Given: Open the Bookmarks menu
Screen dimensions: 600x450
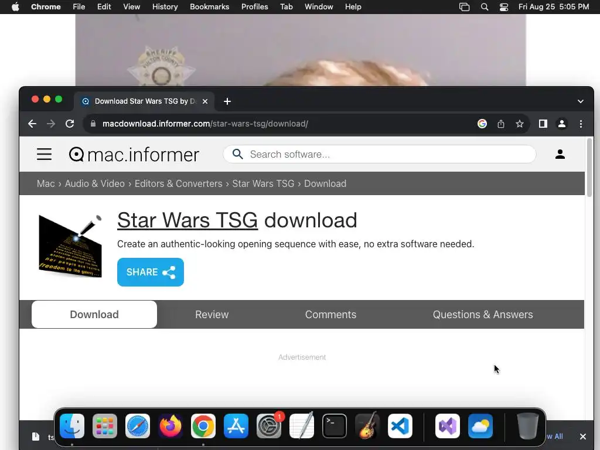Looking at the screenshot, I should (x=209, y=7).
